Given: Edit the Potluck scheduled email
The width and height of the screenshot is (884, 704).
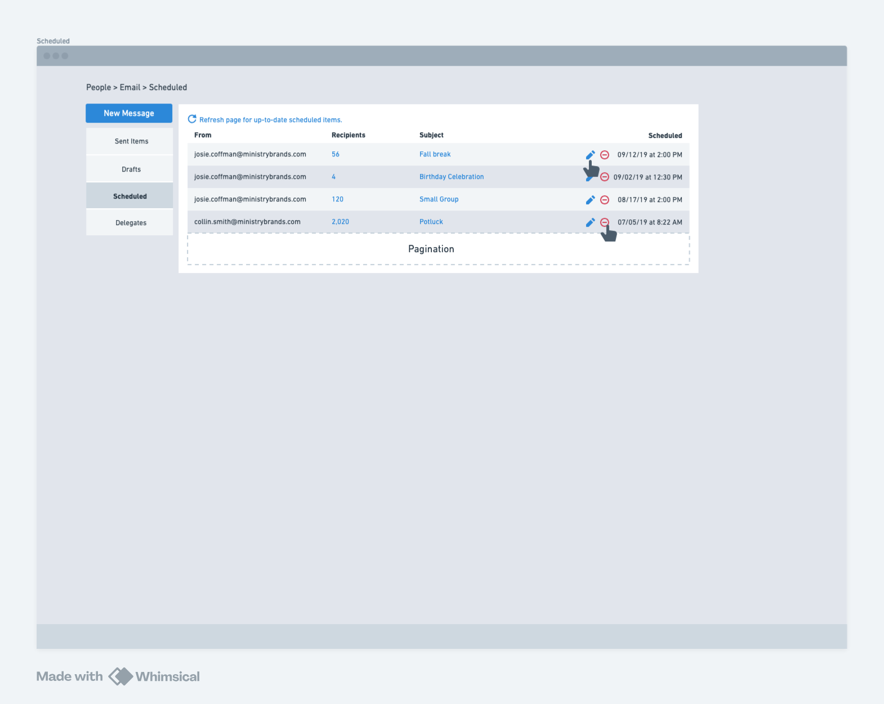Looking at the screenshot, I should coord(590,222).
